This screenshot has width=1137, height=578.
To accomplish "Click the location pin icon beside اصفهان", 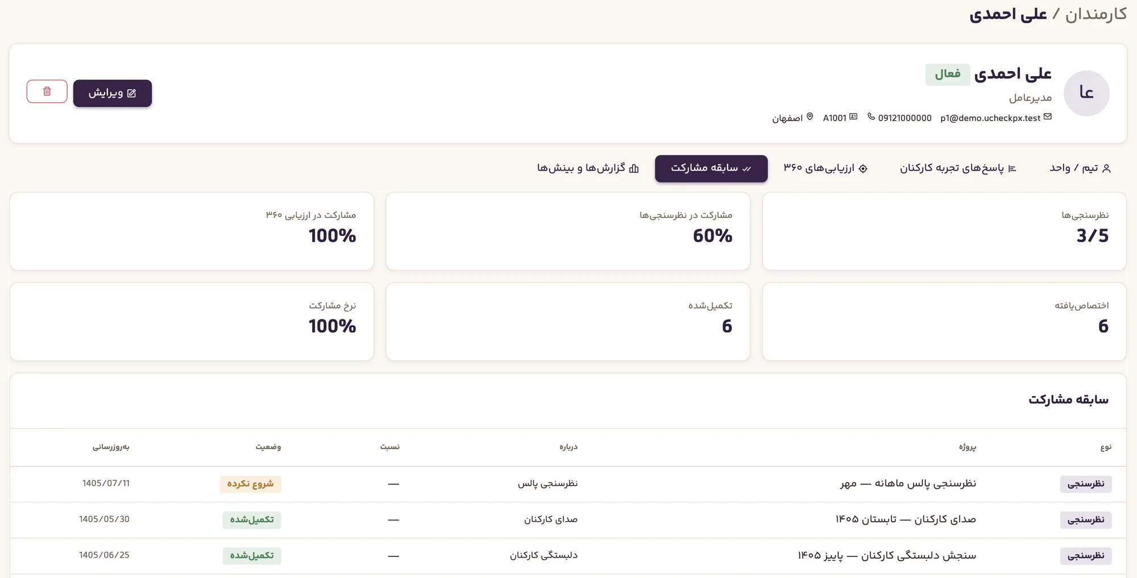I will (x=810, y=117).
